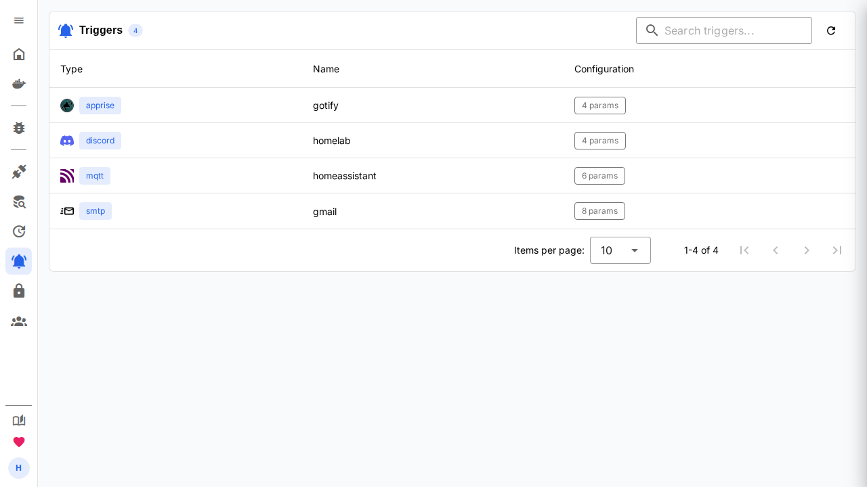The height and width of the screenshot is (487, 867).
Task: Open the database search icon in sidebar
Action: point(19,202)
